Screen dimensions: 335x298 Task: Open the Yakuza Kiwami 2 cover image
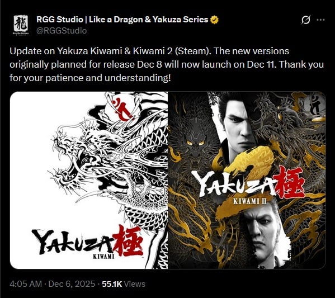[x=247, y=180]
